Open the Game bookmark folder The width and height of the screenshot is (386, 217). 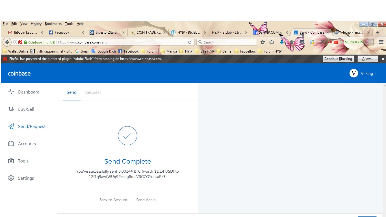(224, 51)
